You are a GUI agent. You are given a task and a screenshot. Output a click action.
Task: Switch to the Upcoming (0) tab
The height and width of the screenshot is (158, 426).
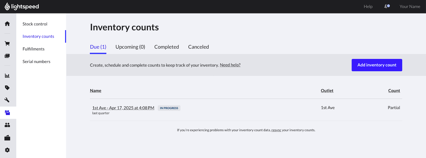click(x=130, y=47)
